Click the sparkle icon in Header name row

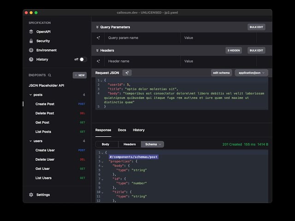98,61
